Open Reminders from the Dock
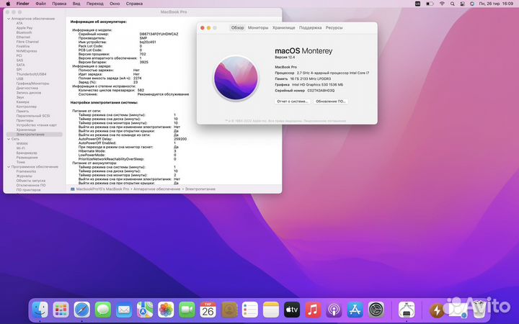This screenshot has height=324, width=519. [x=250, y=310]
